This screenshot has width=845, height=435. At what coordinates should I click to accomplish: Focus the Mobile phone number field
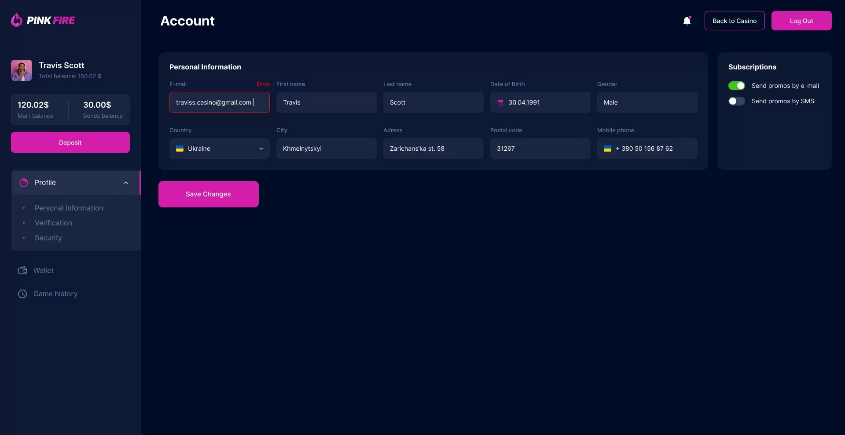pyautogui.click(x=647, y=149)
